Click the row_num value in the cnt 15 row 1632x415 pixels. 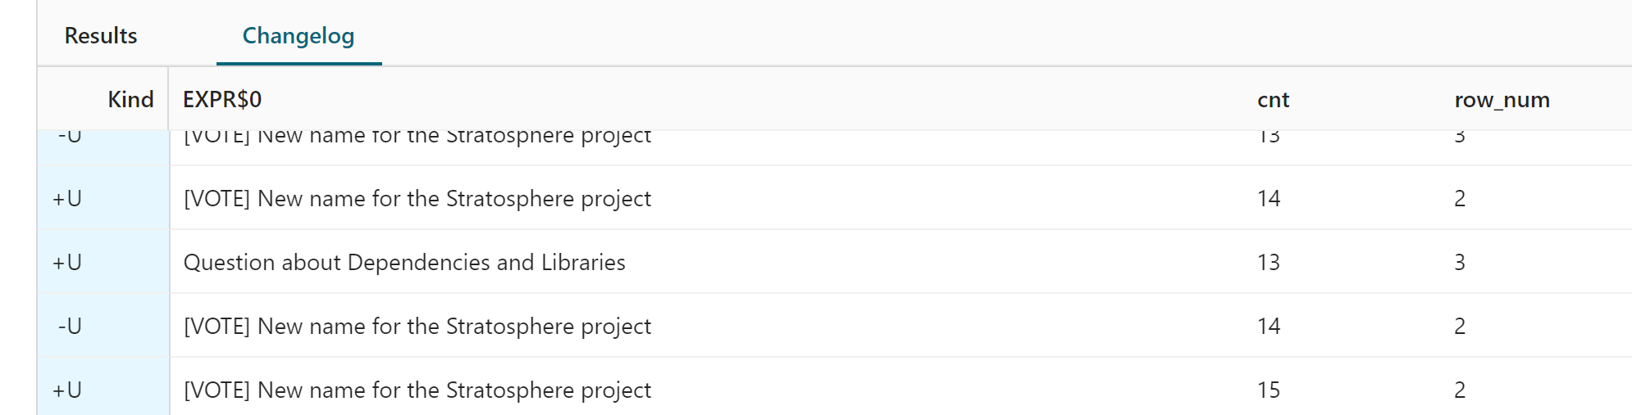point(1460,390)
